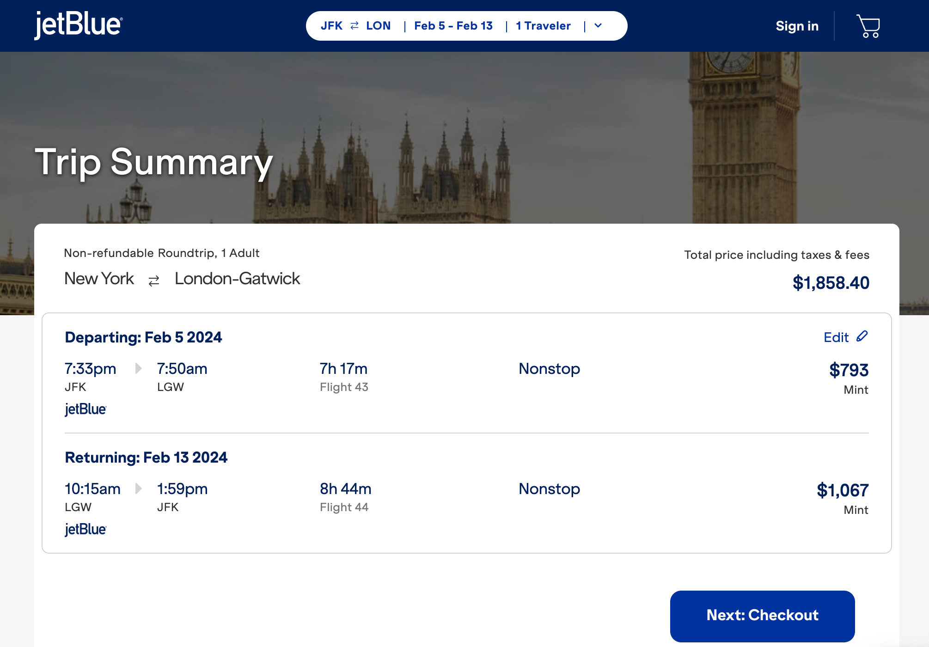Expand the search bar chevron dropdown

click(598, 26)
